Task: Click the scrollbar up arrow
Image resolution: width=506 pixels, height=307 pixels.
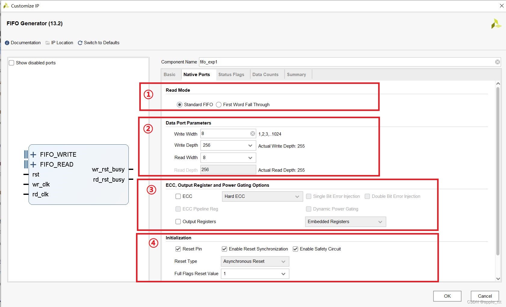Action: point(498,84)
